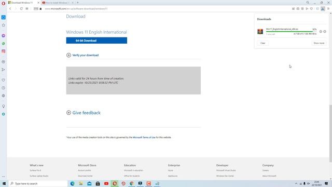The height and width of the screenshot is (187, 332).
Task: Click the Win11 ISO file thumbnail
Action: (260, 32)
